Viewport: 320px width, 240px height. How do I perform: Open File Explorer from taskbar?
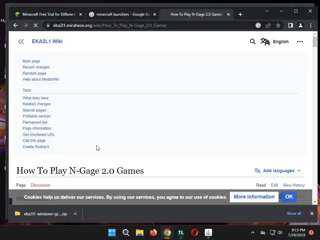click(x=140, y=232)
